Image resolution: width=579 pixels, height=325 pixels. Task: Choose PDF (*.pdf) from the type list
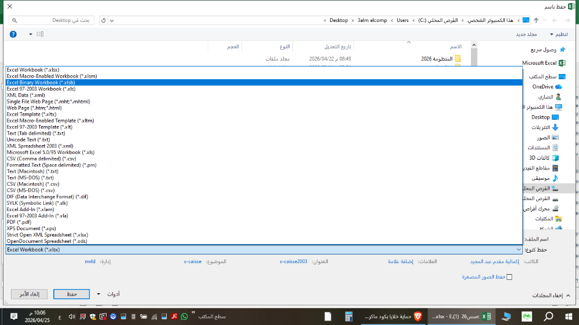(19, 222)
